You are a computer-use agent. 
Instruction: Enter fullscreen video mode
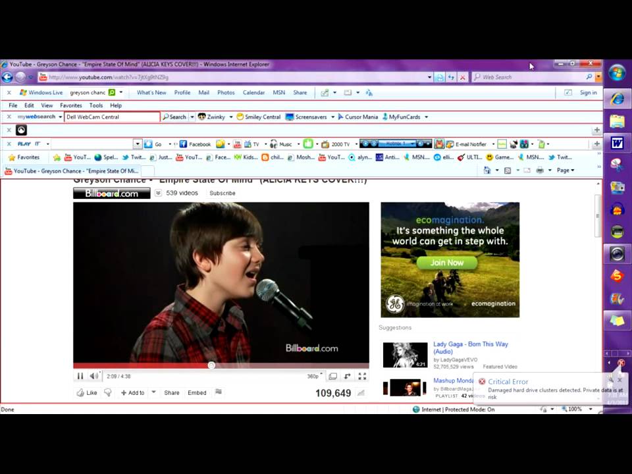point(362,376)
